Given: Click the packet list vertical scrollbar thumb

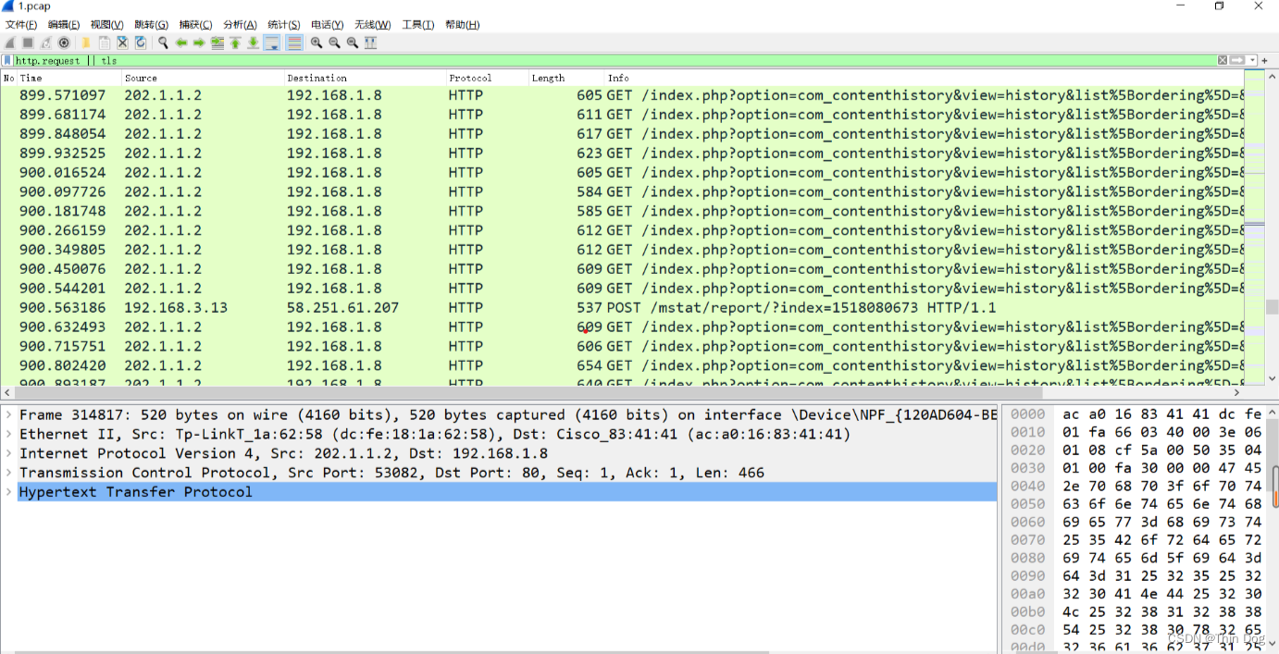Looking at the screenshot, I should [1272, 307].
